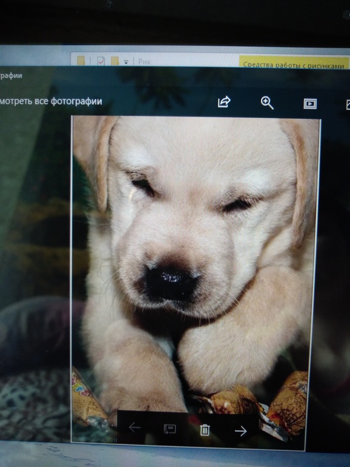Go to the previous photo with left arrow

tap(134, 428)
